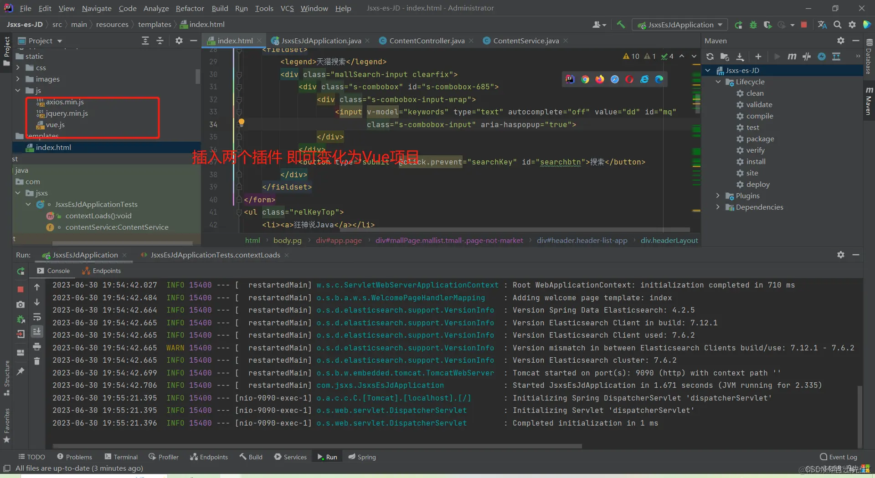The width and height of the screenshot is (875, 478).
Task: Open the VCS menu
Action: coord(287,8)
